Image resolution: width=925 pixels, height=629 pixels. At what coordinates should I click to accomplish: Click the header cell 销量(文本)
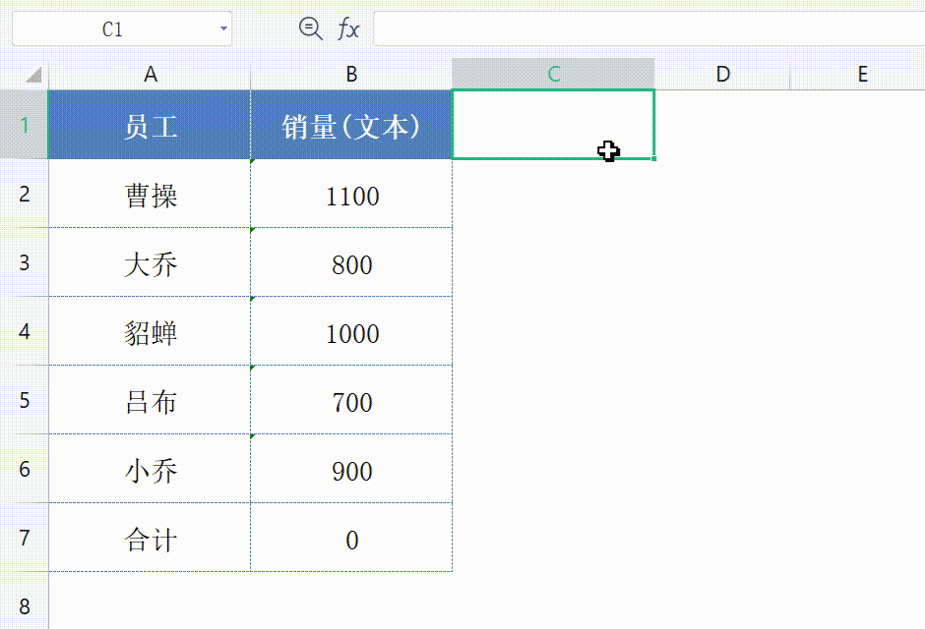click(351, 125)
